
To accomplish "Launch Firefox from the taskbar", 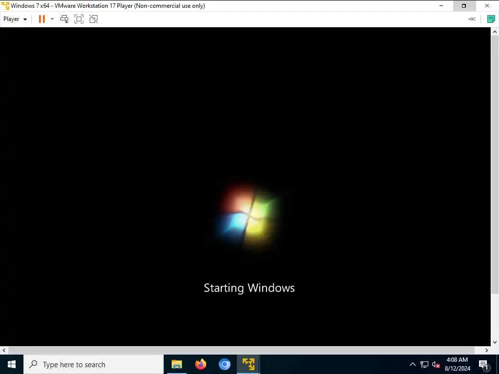I will 200,364.
